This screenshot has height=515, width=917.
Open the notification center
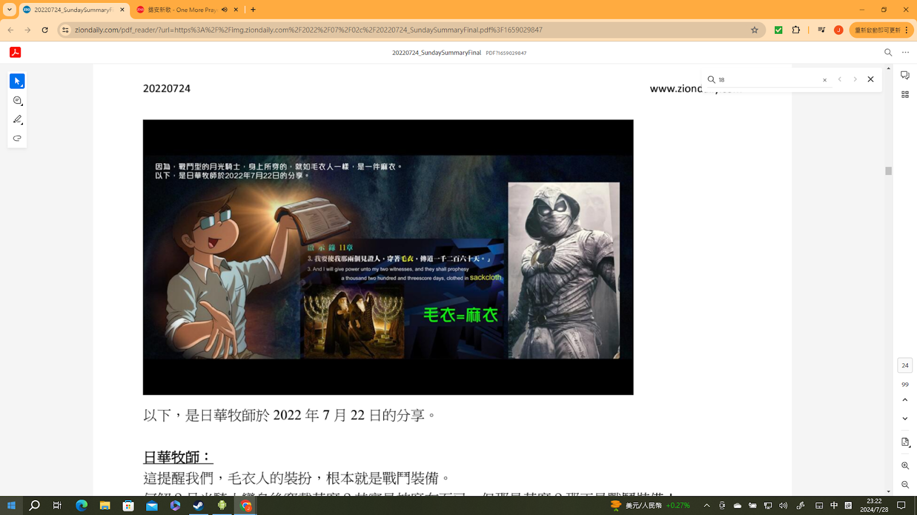tap(902, 505)
